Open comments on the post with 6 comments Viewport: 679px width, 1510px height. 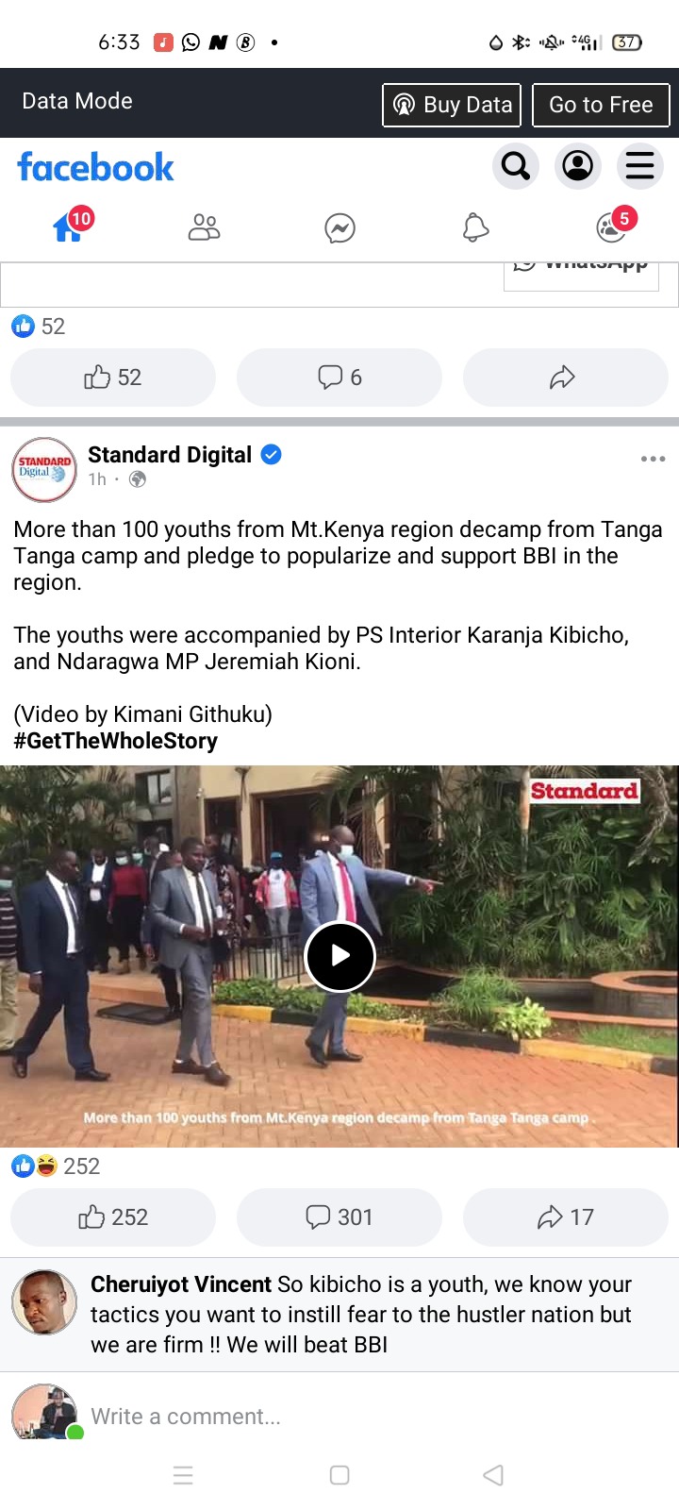click(339, 377)
